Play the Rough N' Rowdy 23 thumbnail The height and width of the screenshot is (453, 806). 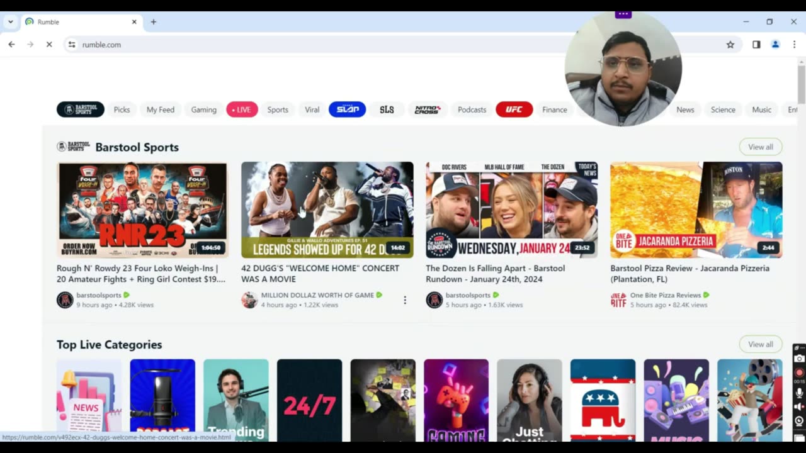click(x=142, y=210)
